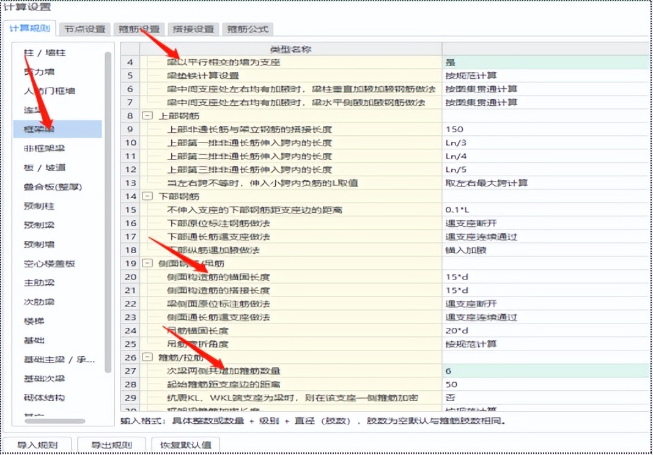Select the 上部非通长筋与架立钢筋的搭接长度 row

[x=249, y=129]
